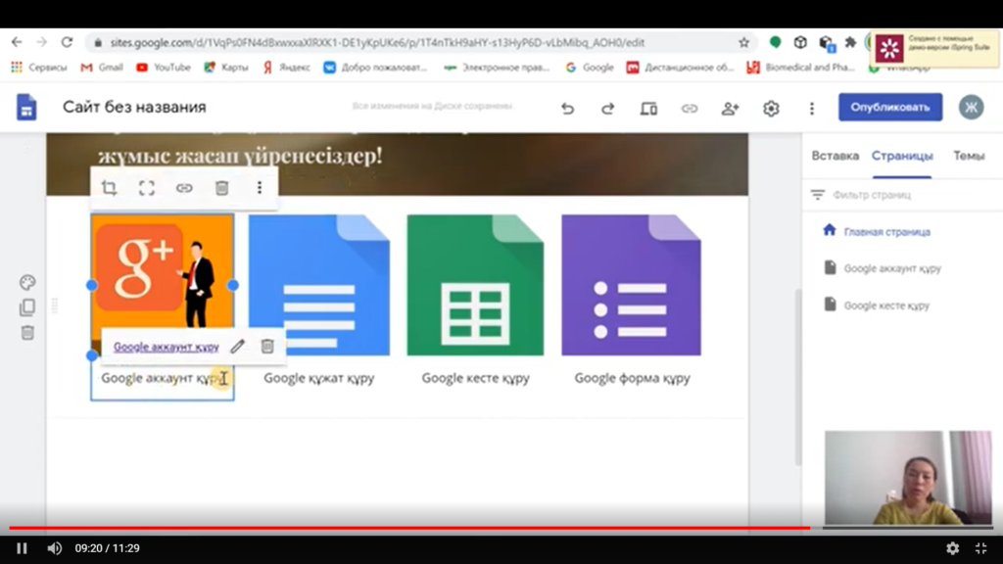The width and height of the screenshot is (1003, 564).
Task: Seek on the red video progress bar
Action: 409,528
